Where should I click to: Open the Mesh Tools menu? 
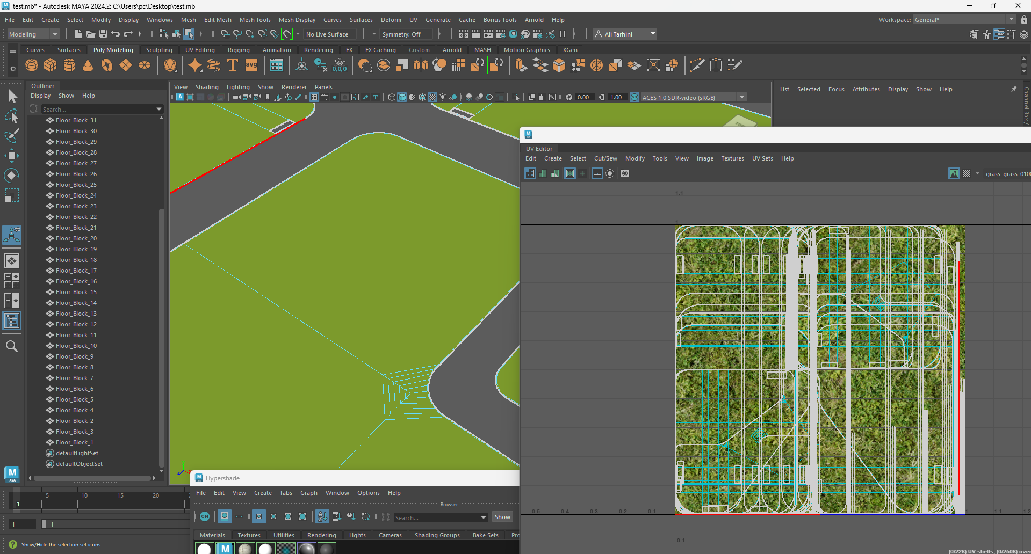pos(255,20)
